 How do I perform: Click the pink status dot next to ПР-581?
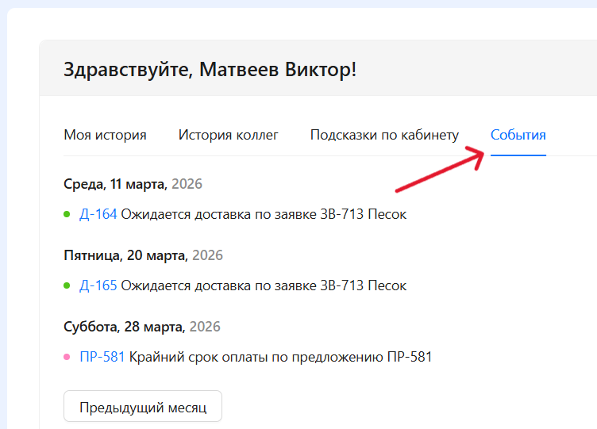tap(67, 357)
